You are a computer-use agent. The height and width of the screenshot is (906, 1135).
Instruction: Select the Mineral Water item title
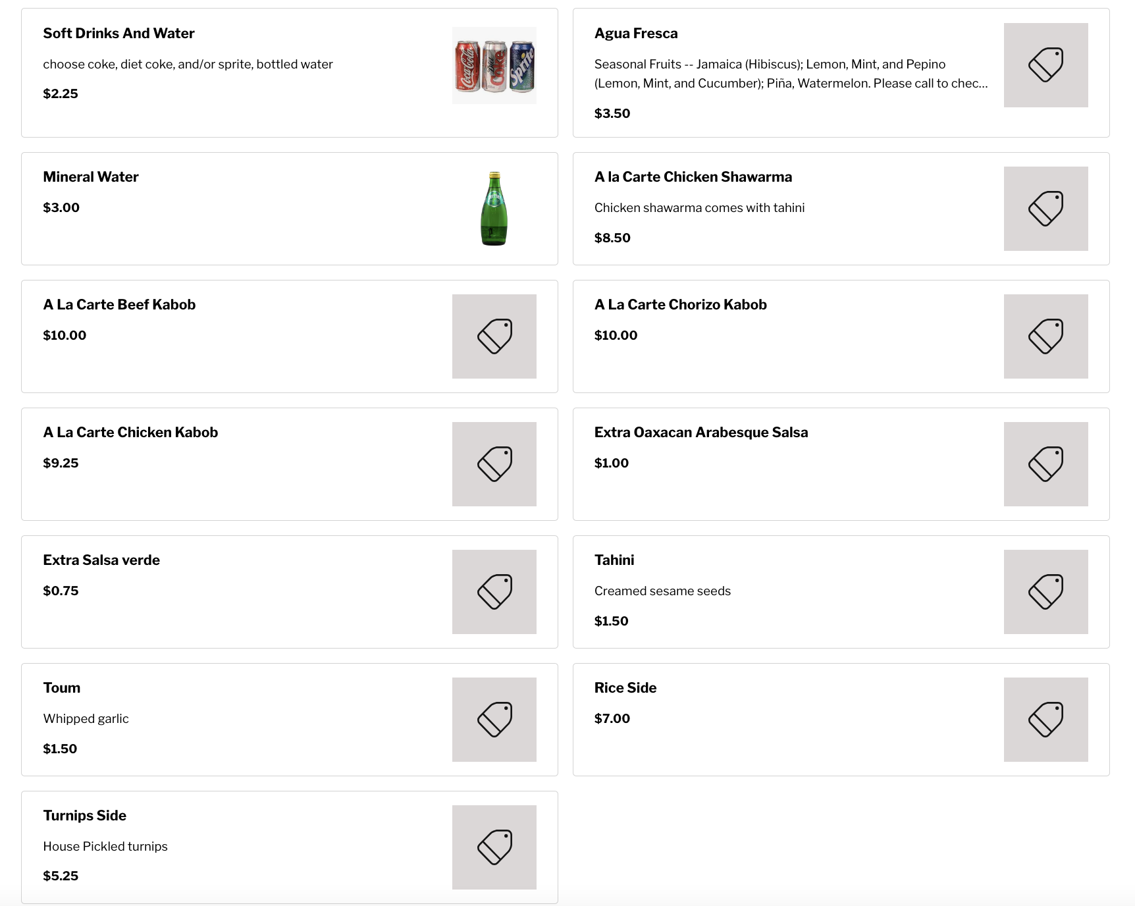coord(91,177)
